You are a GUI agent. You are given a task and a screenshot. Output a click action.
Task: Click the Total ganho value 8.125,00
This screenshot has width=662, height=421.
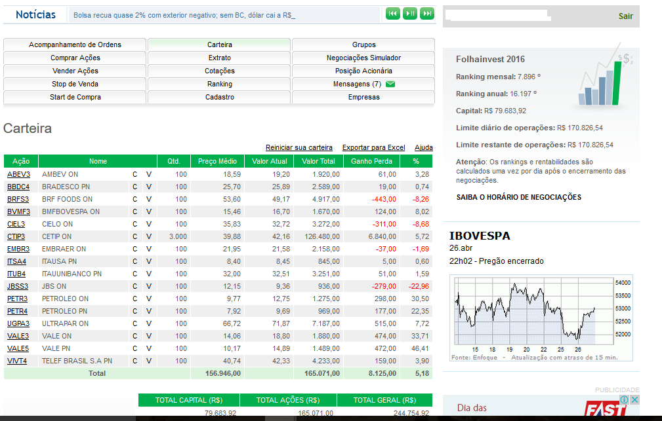coord(382,373)
